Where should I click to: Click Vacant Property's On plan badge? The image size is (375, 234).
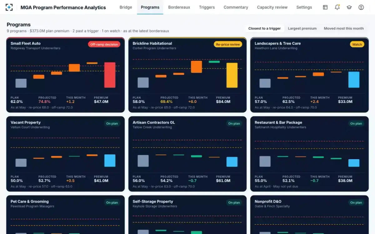[112, 124]
